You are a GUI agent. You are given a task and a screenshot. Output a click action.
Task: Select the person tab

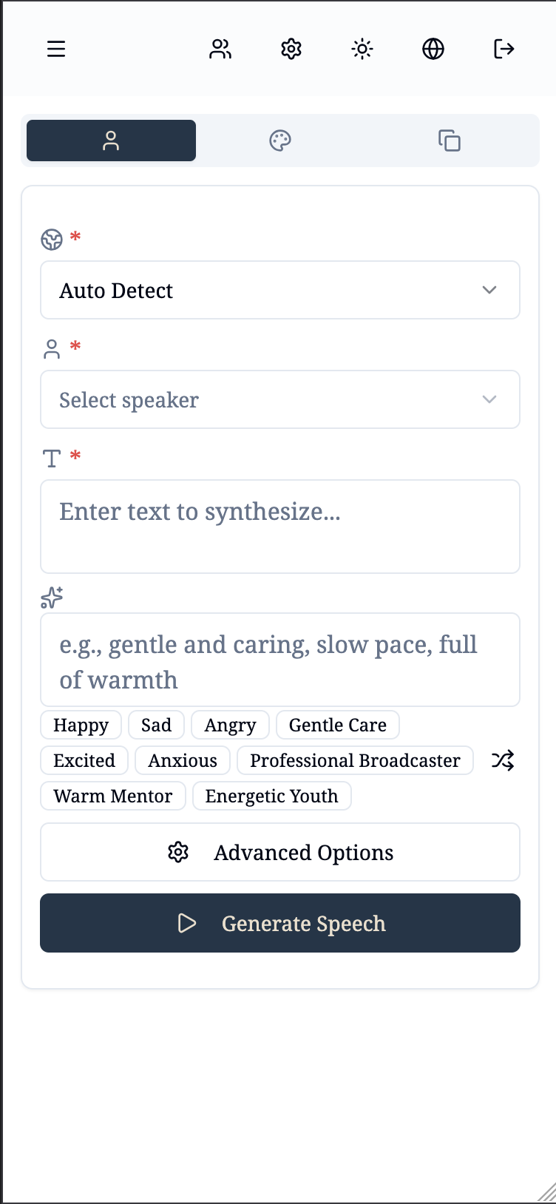111,141
